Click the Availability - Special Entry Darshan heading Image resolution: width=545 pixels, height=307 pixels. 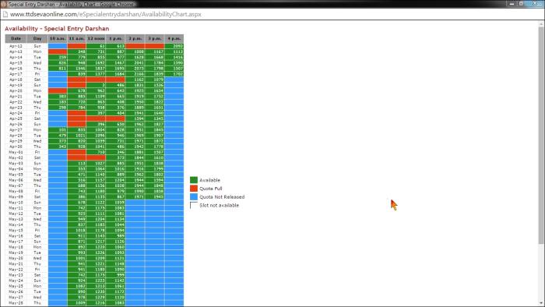coord(57,29)
